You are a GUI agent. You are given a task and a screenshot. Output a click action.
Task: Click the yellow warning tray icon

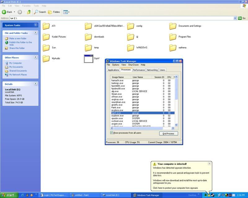pyautogui.click(x=209, y=195)
